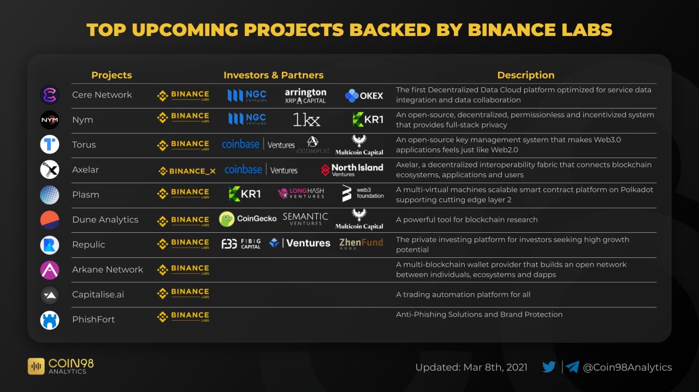This screenshot has width=699, height=392.
Task: Select the Torus blue T icon
Action: [50, 144]
